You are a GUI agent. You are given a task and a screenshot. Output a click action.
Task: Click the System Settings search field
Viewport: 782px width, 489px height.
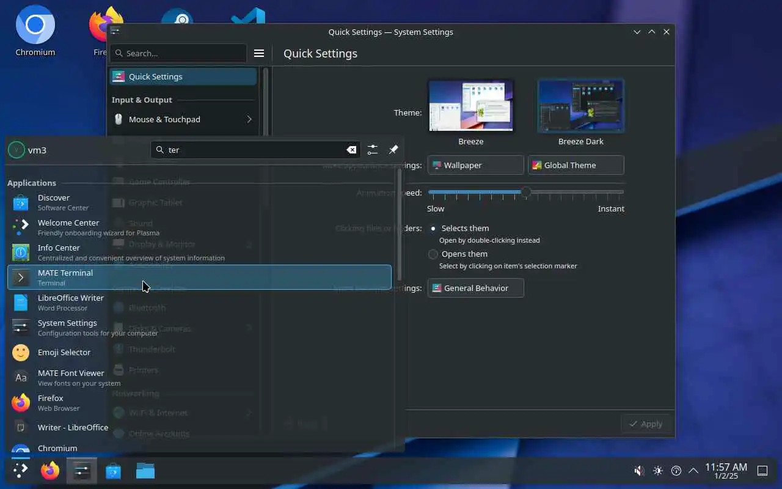click(x=178, y=53)
